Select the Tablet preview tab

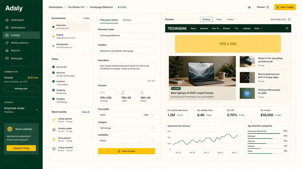tap(219, 19)
